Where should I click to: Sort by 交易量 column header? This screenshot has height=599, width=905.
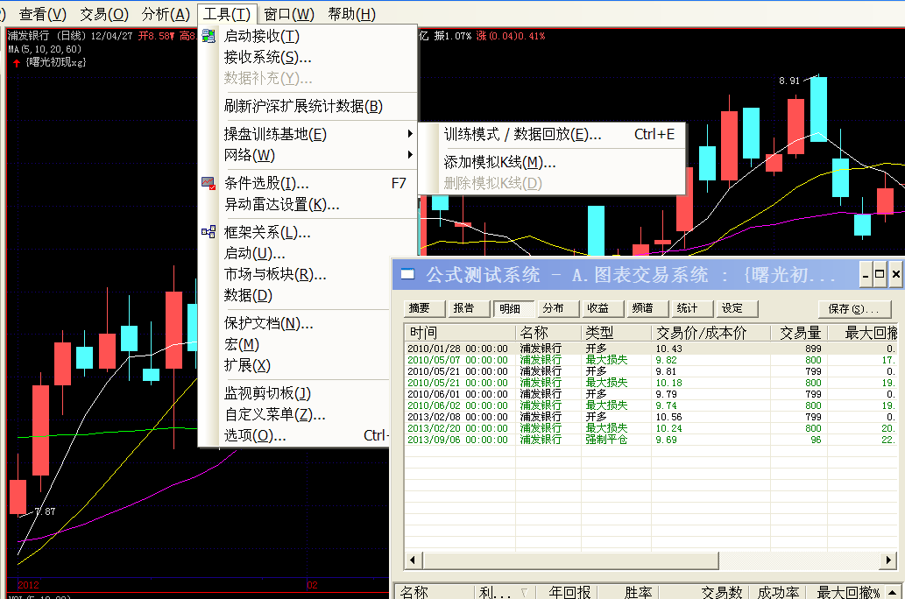(x=799, y=333)
